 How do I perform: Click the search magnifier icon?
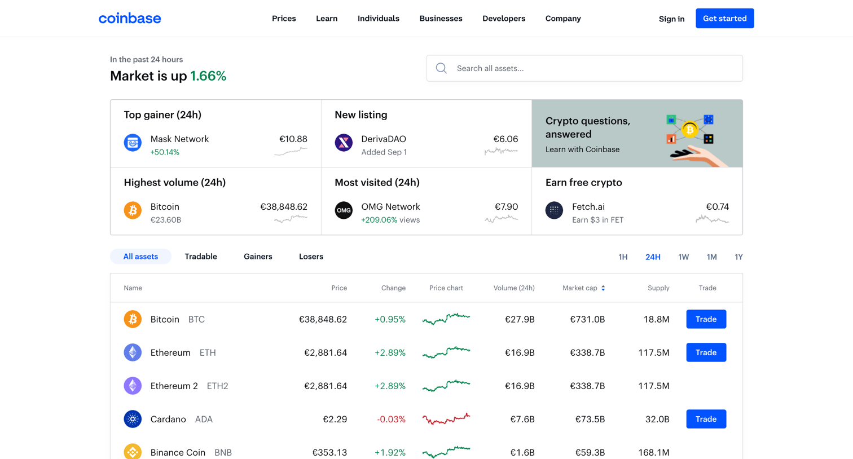pyautogui.click(x=441, y=68)
